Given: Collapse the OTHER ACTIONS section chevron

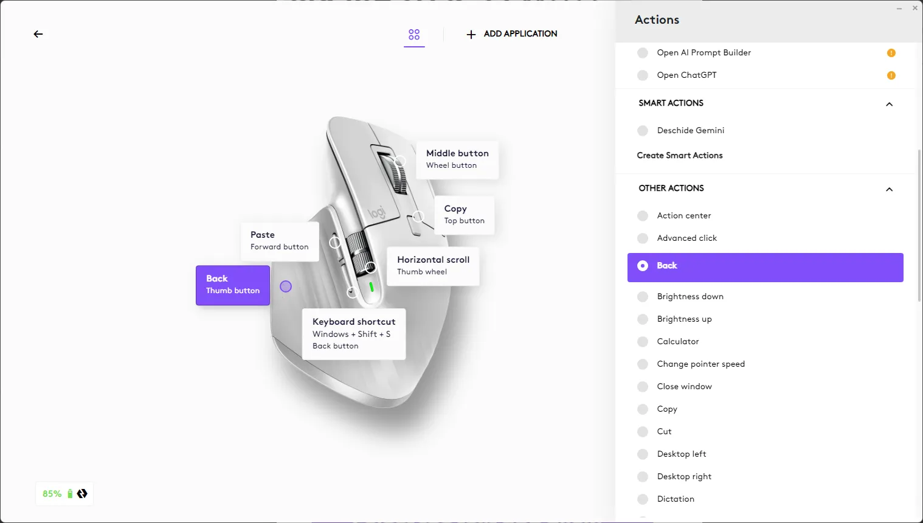Looking at the screenshot, I should click(890, 189).
